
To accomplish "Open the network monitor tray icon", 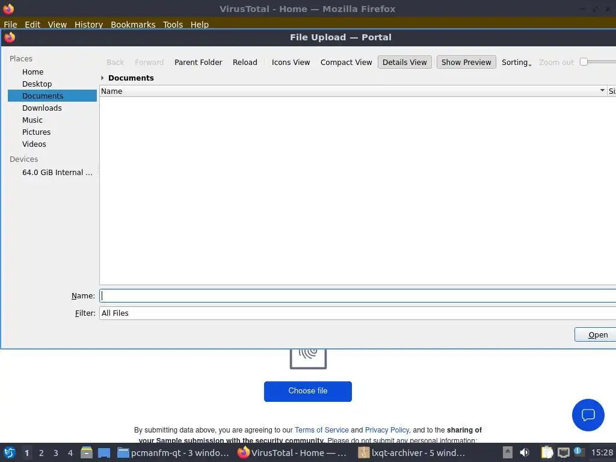I will pyautogui.click(x=563, y=452).
